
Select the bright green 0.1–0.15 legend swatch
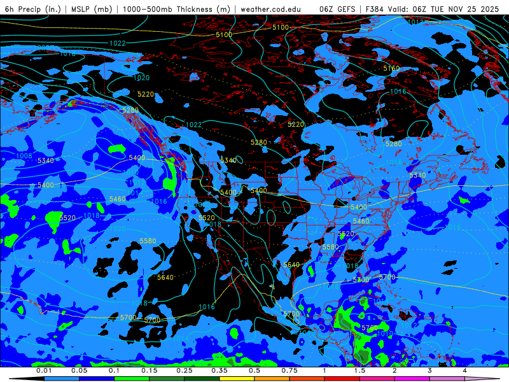132,379
